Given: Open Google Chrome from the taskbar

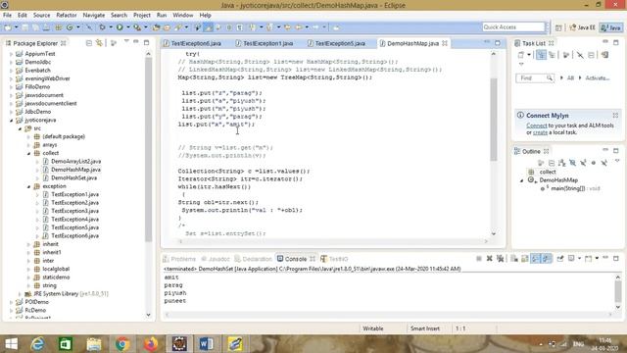Looking at the screenshot, I should [122, 344].
